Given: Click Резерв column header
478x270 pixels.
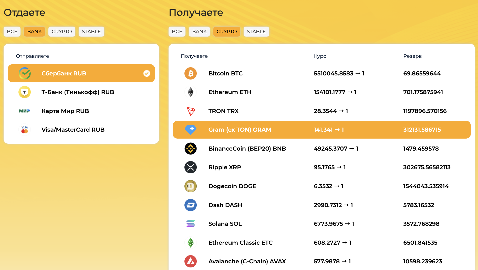Looking at the screenshot, I should pos(412,56).
